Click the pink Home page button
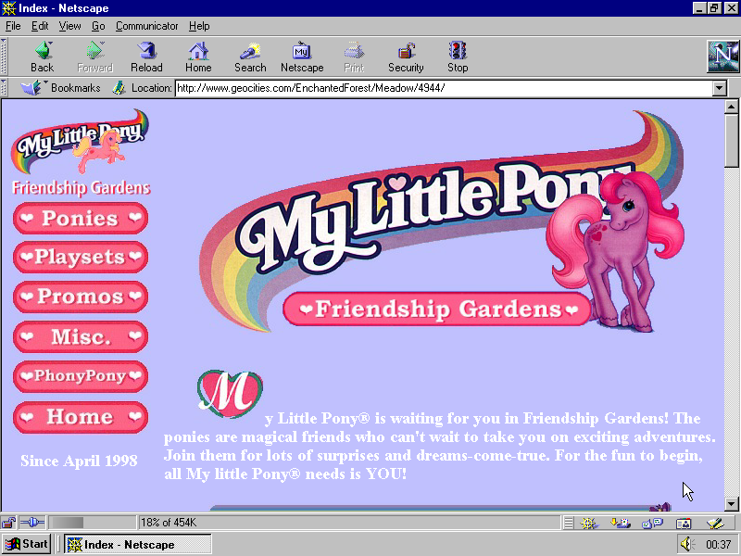The height and width of the screenshot is (556, 741). click(81, 417)
